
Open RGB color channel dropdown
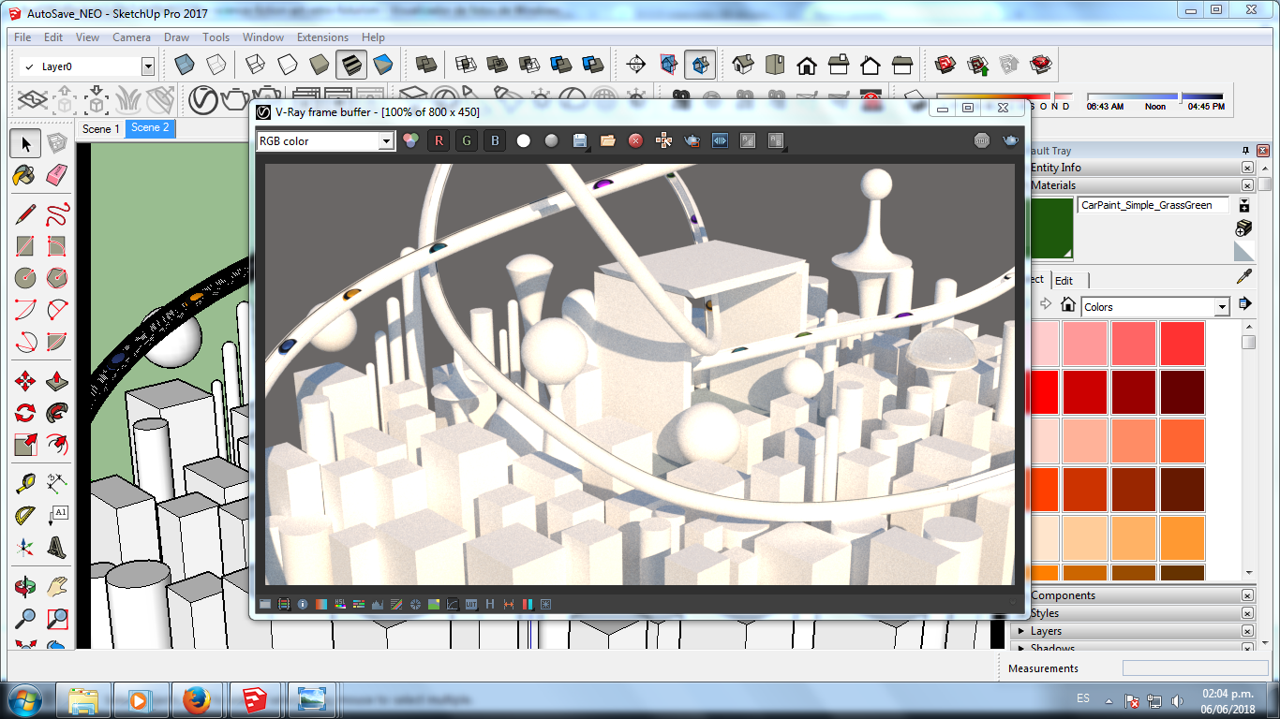(x=386, y=140)
